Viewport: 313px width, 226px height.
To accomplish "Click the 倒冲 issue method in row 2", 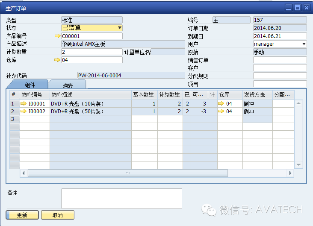I will tap(257, 111).
